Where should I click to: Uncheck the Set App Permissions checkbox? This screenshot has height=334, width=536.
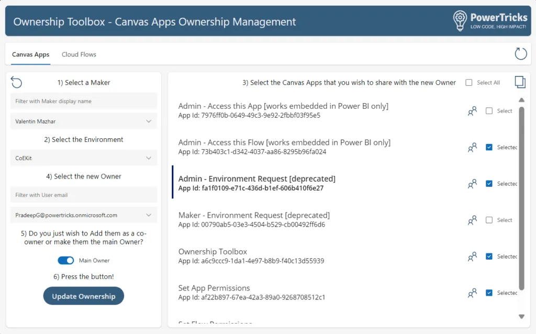pos(489,293)
